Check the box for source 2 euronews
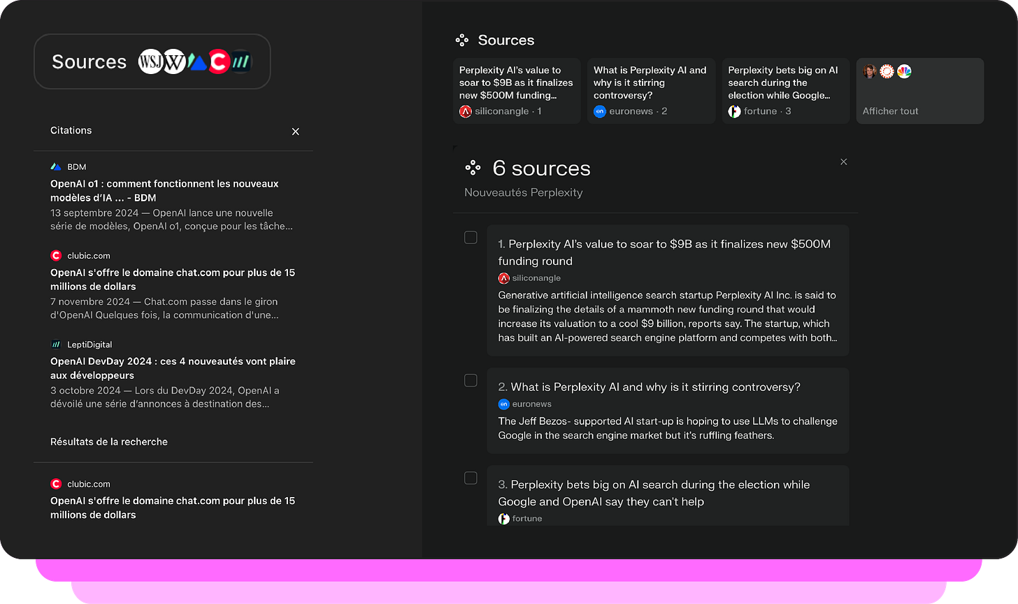This screenshot has height=604, width=1018. point(471,380)
